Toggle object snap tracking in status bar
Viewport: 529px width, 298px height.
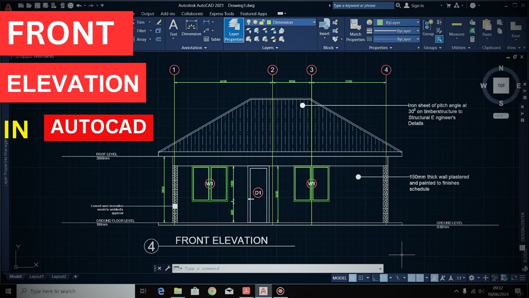pyautogui.click(x=411, y=278)
